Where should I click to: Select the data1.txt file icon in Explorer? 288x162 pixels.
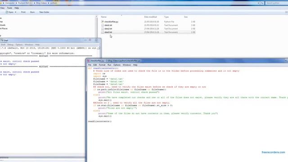click(x=102, y=25)
